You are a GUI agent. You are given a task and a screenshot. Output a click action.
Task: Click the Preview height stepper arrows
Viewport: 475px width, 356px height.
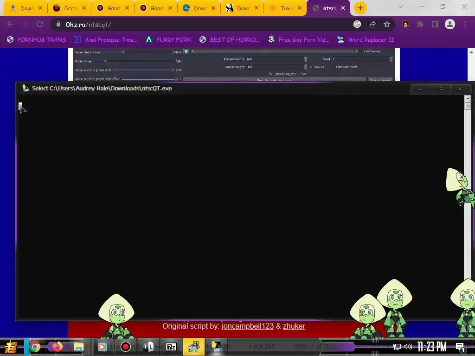pyautogui.click(x=306, y=59)
